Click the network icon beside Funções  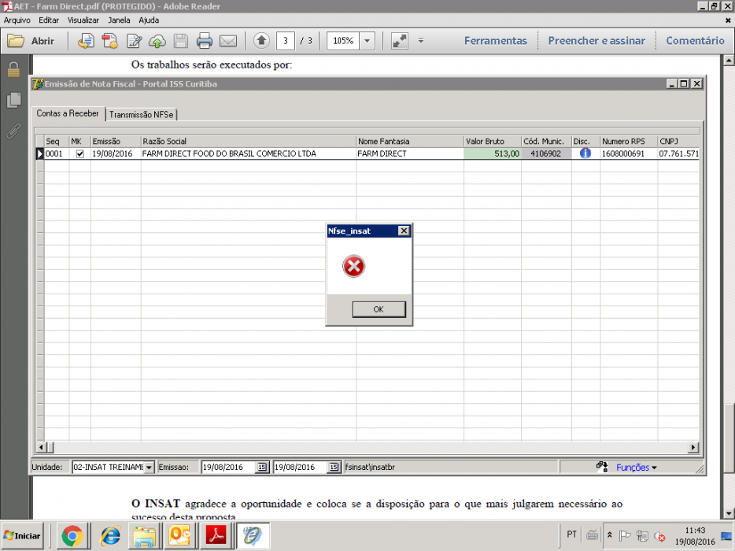click(x=602, y=467)
